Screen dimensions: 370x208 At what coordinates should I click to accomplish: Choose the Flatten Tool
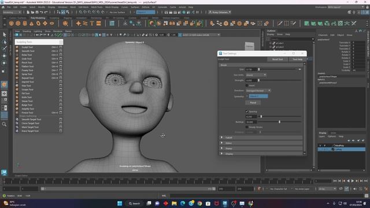click(x=27, y=66)
